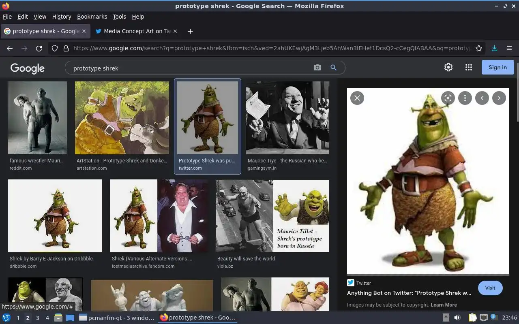
Task: Open ArtStation Prototype Shrek and Donkey image
Action: point(122,118)
